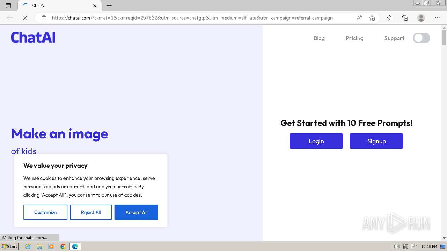Stop page loading with X icon
447x251 pixels.
pyautogui.click(x=25, y=18)
